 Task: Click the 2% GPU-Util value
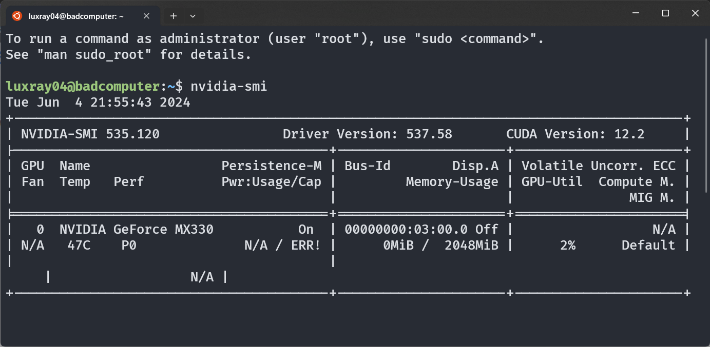point(568,246)
